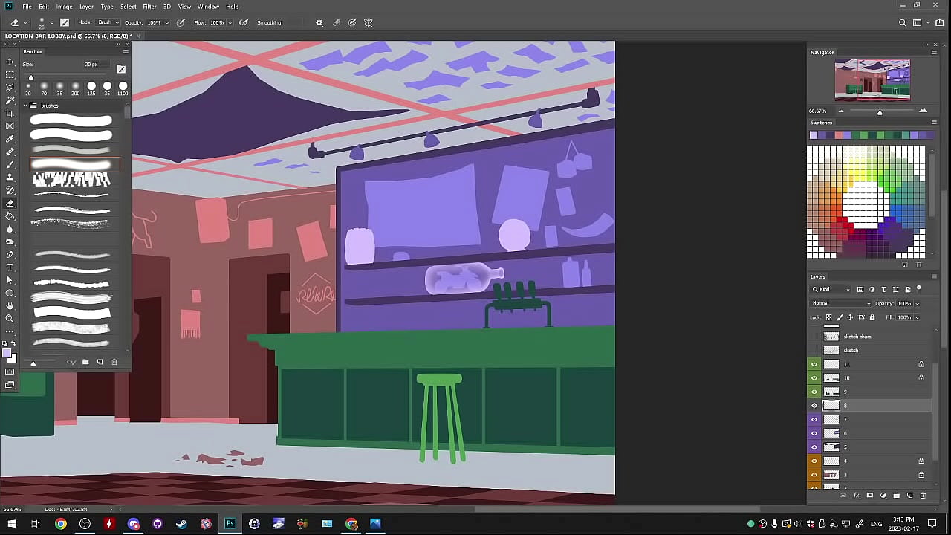Pick the Eyedropper tool

[10, 139]
